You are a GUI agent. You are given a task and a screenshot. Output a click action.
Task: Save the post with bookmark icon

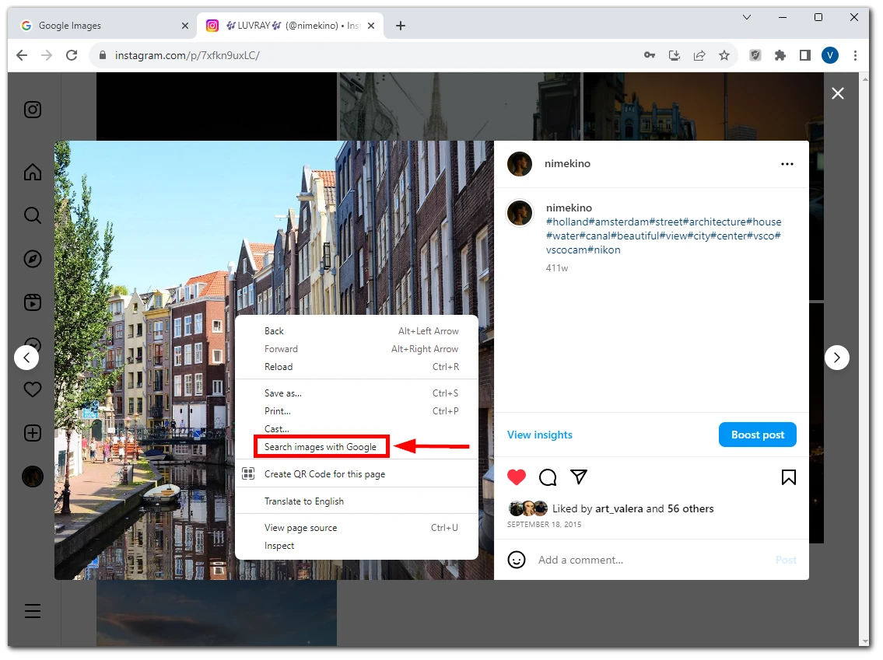click(789, 477)
